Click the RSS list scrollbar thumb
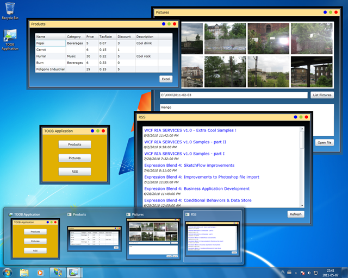348x278 pixels. click(302, 140)
